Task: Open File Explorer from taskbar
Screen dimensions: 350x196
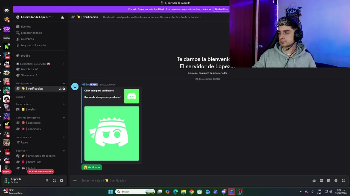Action: pyautogui.click(x=183, y=192)
